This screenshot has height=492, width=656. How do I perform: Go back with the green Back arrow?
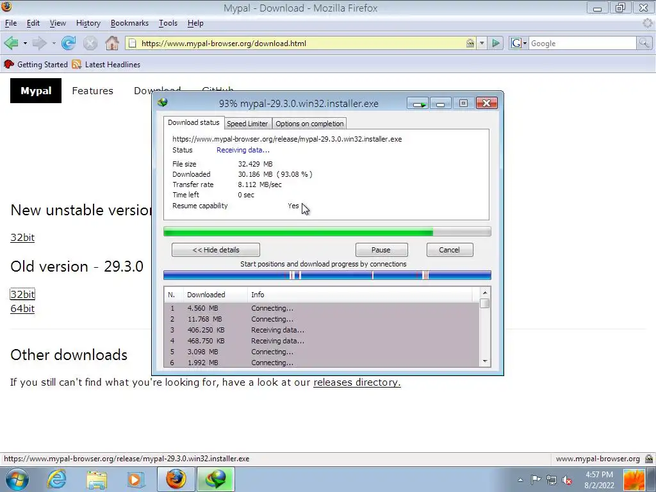click(12, 43)
